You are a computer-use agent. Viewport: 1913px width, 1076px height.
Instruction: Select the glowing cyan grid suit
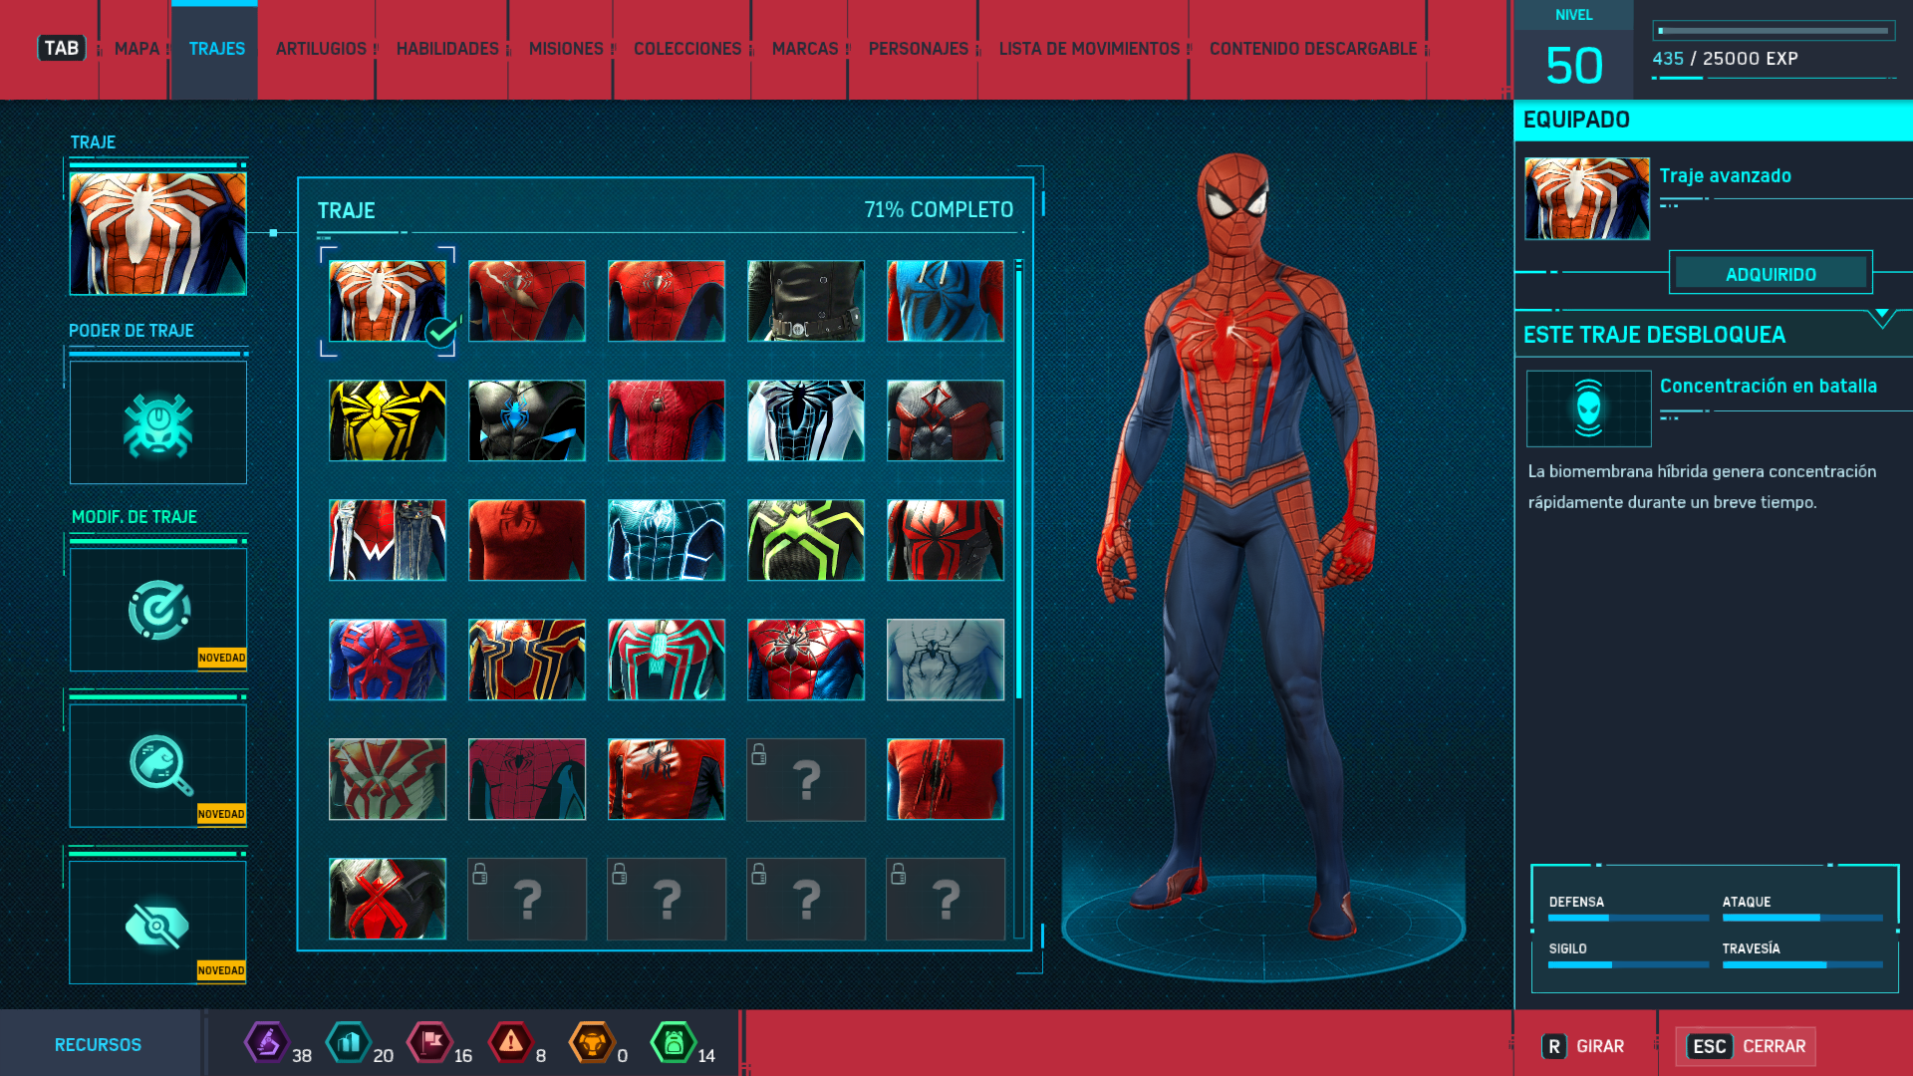pos(667,540)
